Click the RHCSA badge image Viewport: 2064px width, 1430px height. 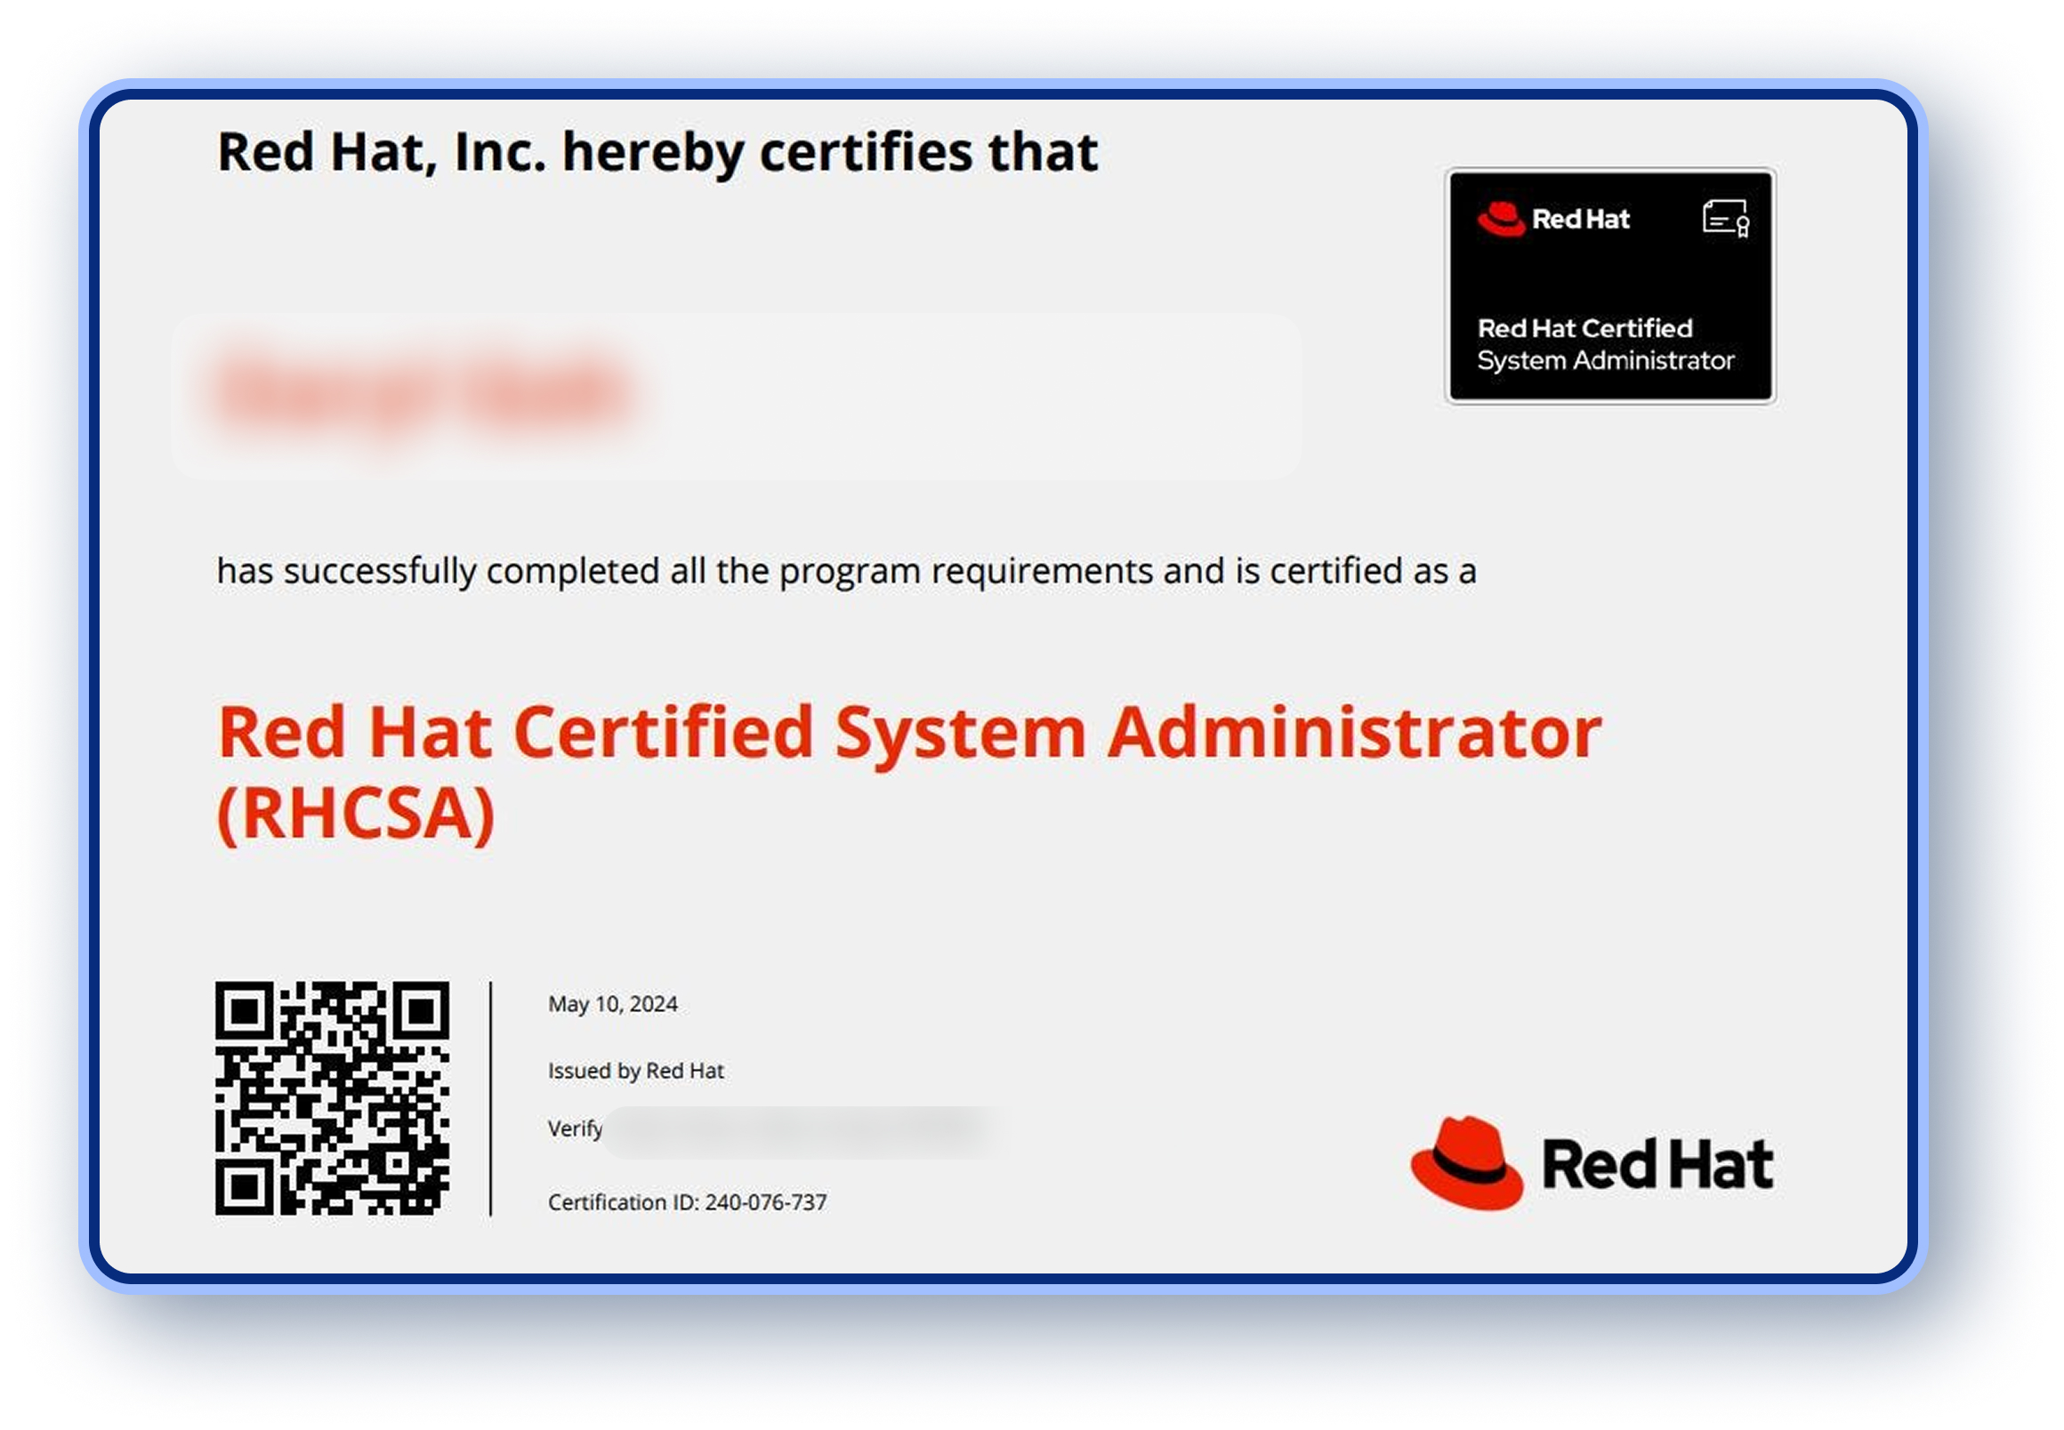[x=1609, y=285]
